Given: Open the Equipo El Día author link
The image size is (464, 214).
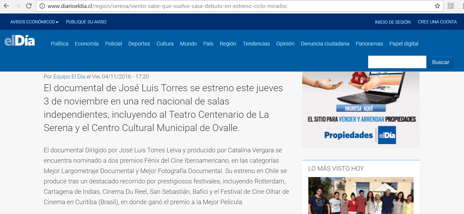Looking at the screenshot, I should click(x=69, y=77).
